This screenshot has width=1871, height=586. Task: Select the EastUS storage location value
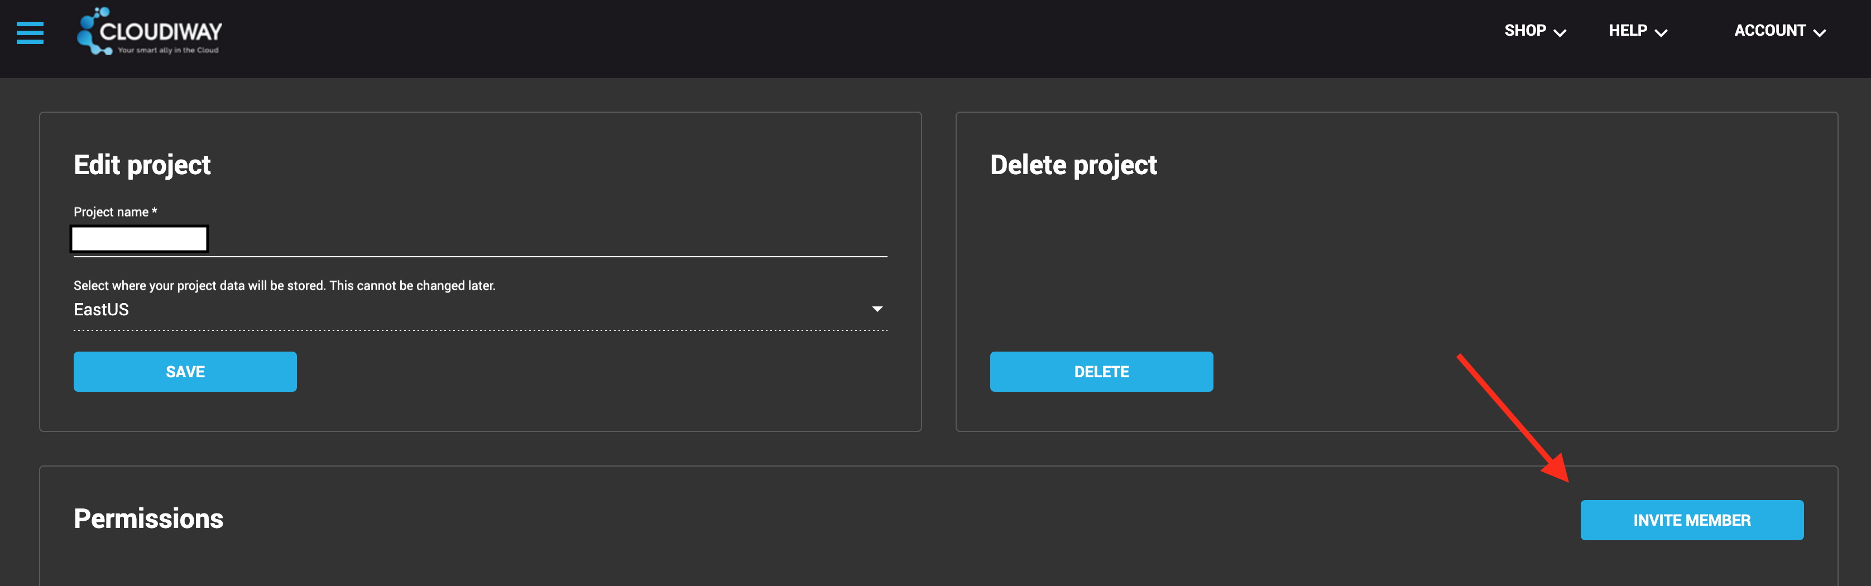tap(102, 309)
